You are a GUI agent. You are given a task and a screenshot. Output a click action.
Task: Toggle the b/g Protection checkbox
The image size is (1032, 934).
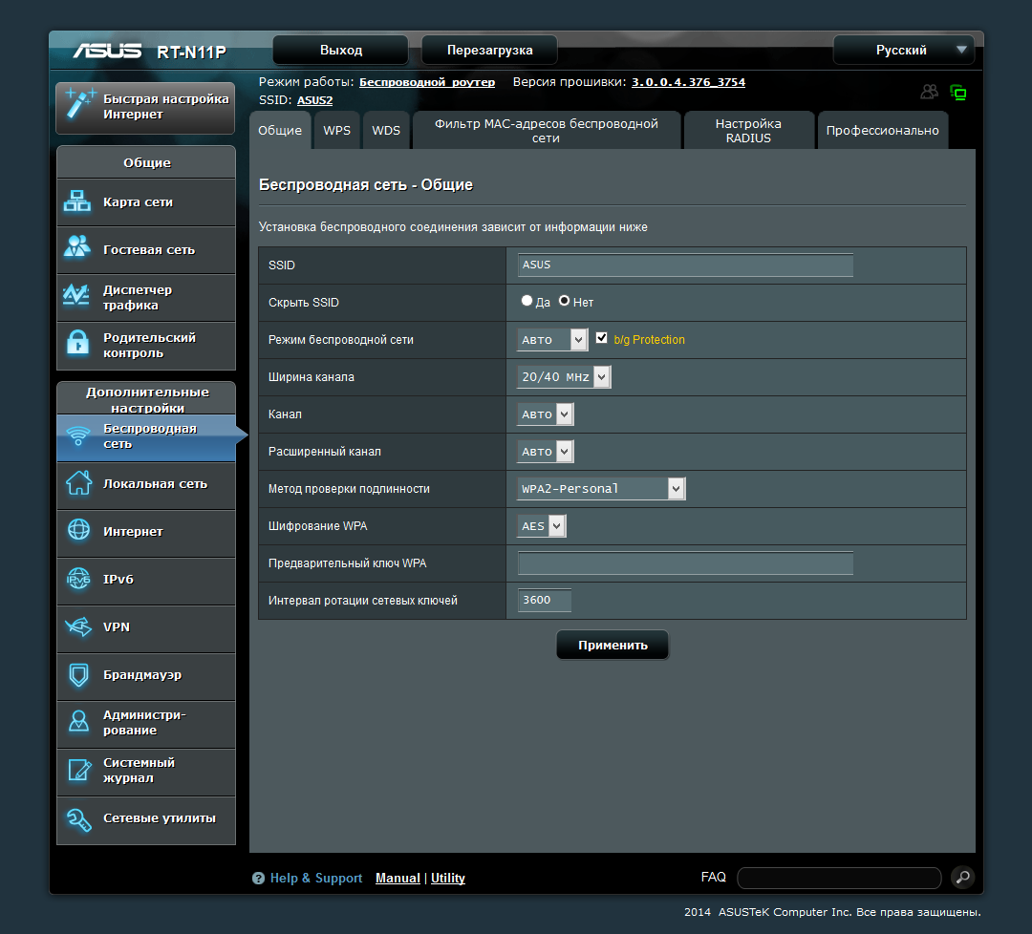pyautogui.click(x=602, y=338)
